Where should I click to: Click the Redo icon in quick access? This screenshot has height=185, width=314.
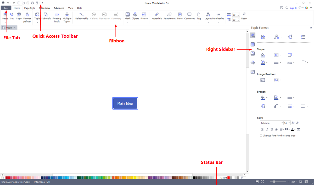[x=14, y=3]
